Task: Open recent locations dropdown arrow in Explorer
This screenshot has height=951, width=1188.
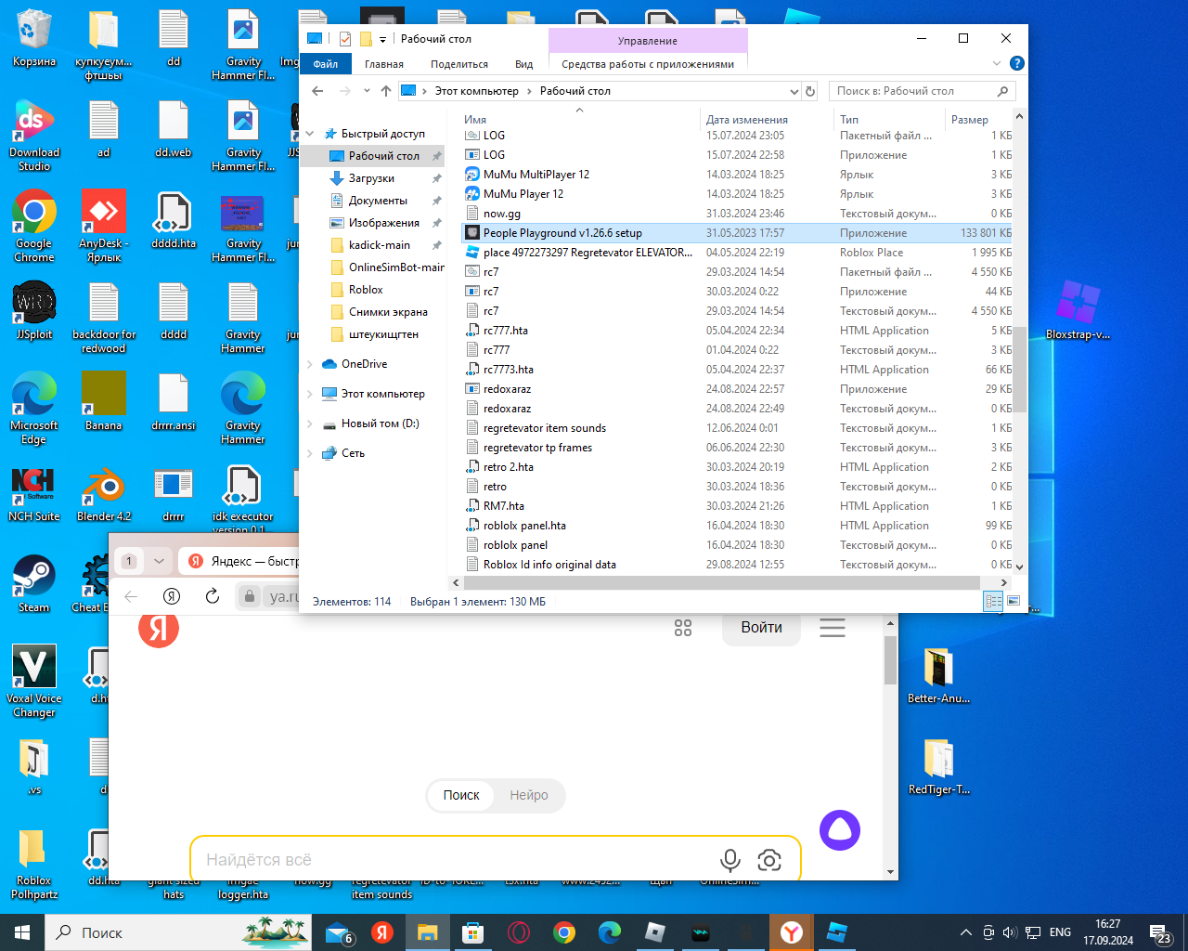Action: 367,91
